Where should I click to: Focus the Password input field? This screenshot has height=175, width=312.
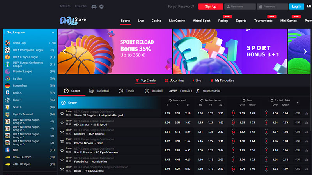click(272, 7)
